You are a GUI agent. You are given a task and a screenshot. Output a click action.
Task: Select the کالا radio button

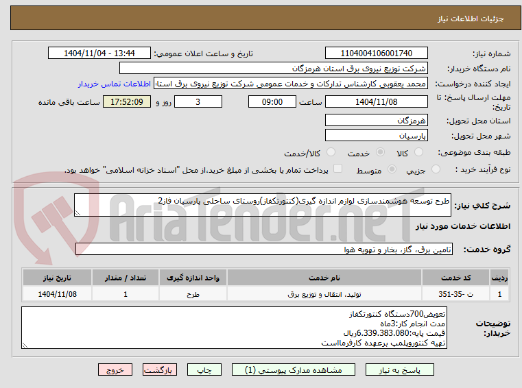[x=418, y=152]
